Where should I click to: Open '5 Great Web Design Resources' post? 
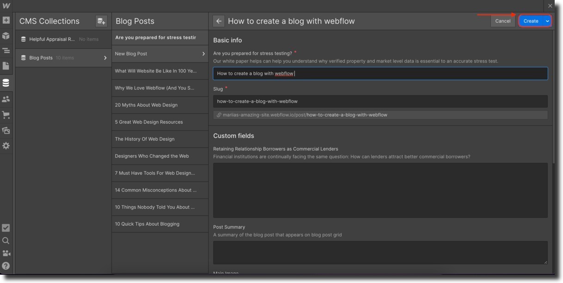point(160,122)
